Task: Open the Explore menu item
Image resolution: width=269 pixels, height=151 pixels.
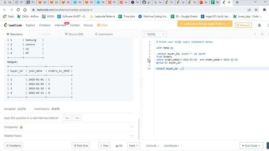Action: tap(30, 25)
